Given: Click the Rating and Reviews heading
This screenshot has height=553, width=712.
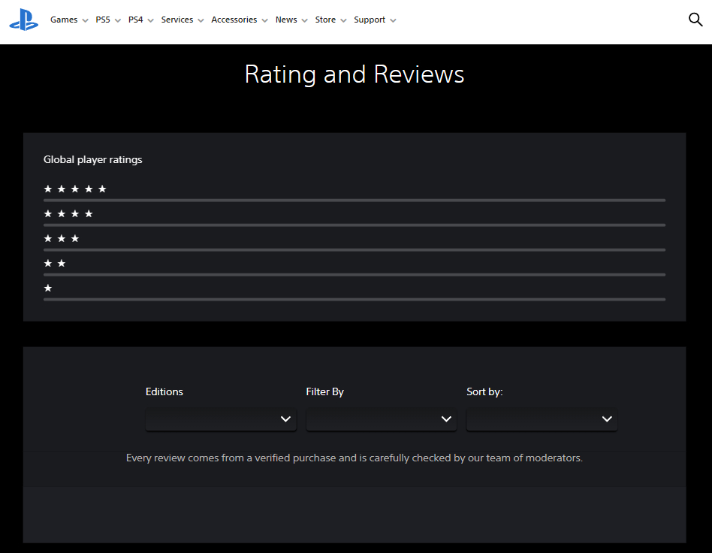Looking at the screenshot, I should [354, 74].
